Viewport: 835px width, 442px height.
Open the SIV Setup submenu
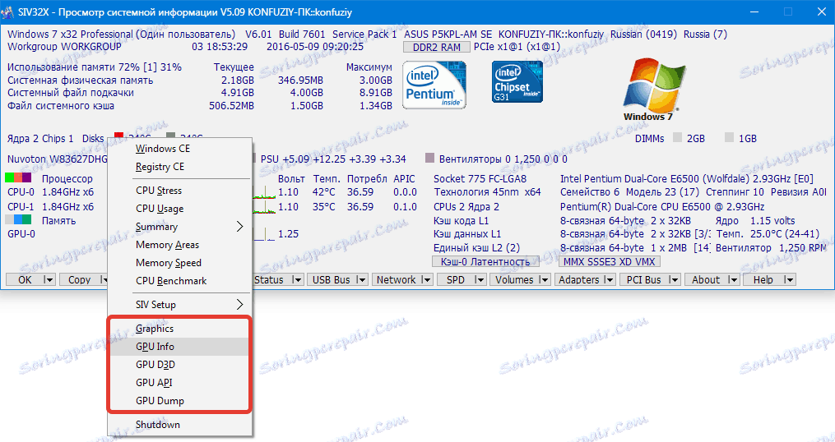pyautogui.click(x=179, y=305)
